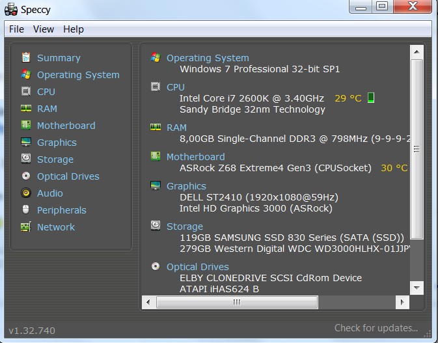Image resolution: width=438 pixels, height=343 pixels.
Task: Click the Storage hard drive icon in sidebar
Action: [x=26, y=159]
